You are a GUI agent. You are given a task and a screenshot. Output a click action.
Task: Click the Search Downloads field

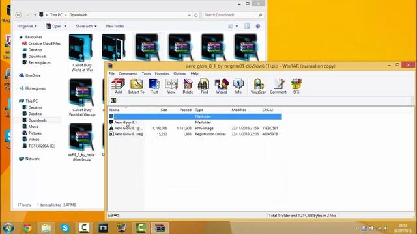coord(233,15)
